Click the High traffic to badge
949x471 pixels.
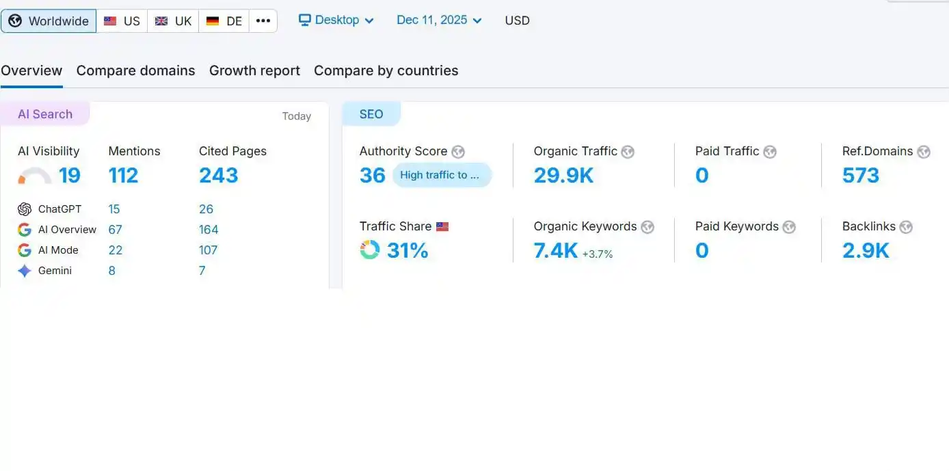coord(442,175)
